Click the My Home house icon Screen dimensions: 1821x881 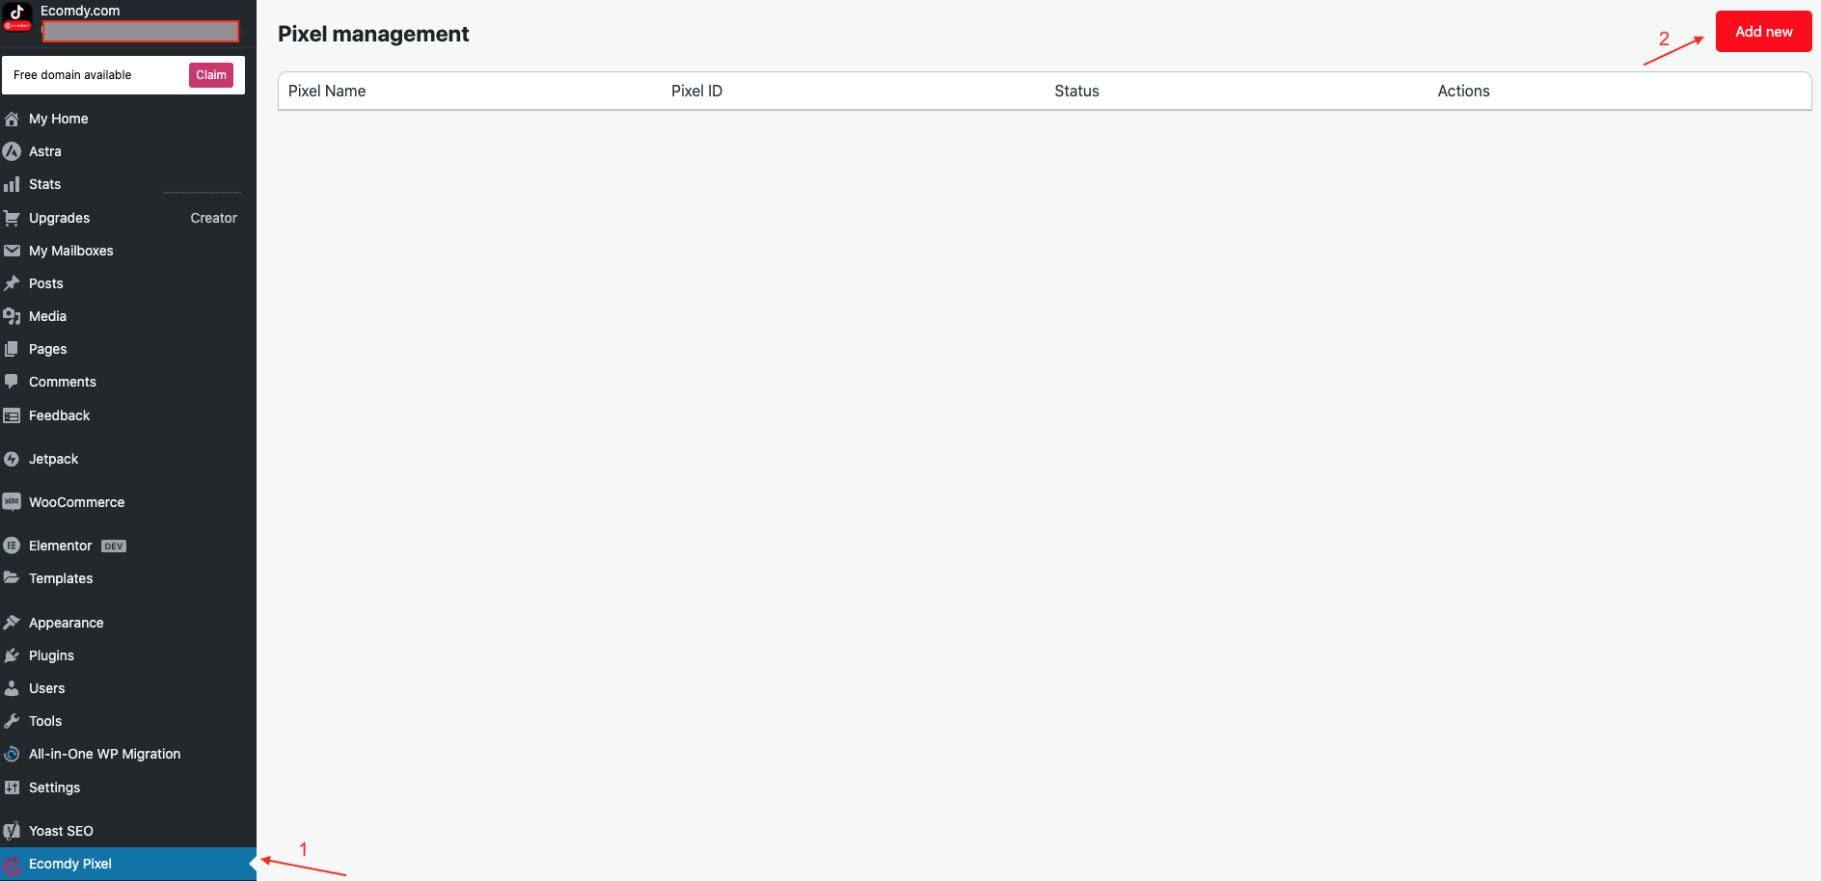[12, 119]
